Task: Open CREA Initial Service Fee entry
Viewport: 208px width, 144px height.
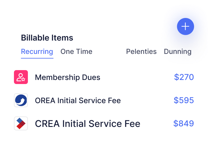Action: pyautogui.click(x=87, y=124)
